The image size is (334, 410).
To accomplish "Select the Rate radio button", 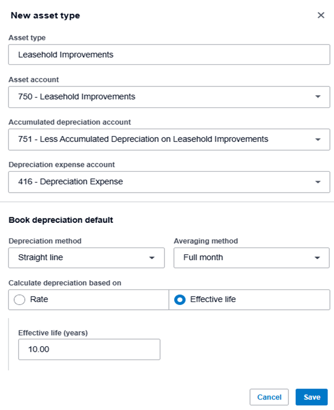I will click(x=20, y=300).
